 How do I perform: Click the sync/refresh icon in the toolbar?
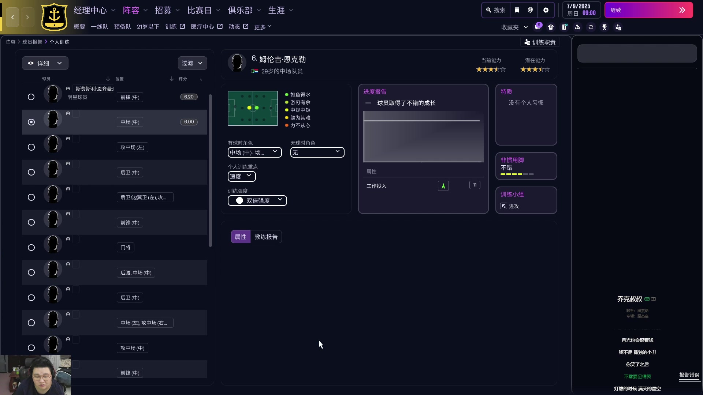(591, 27)
